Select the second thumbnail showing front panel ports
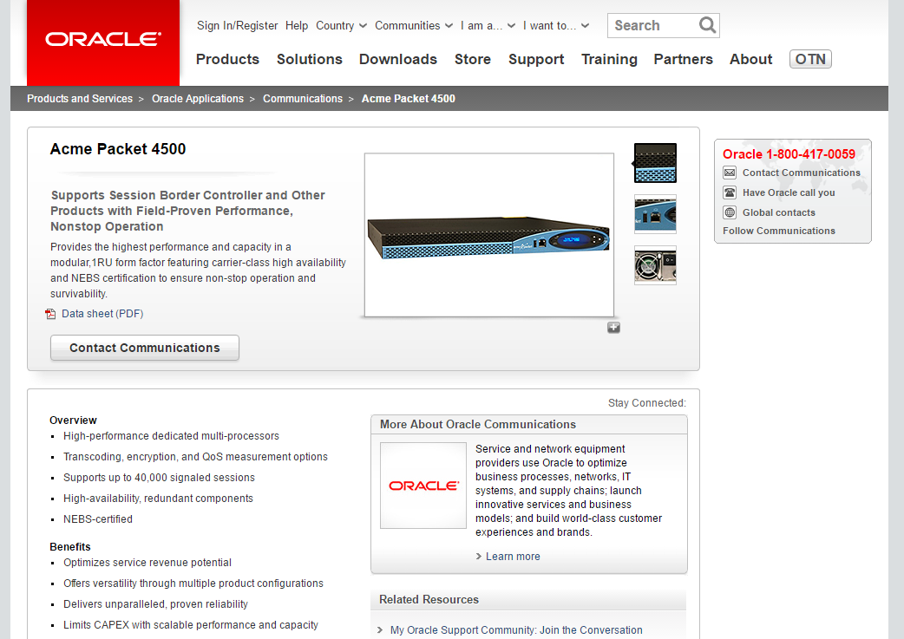This screenshot has height=639, width=904. tap(656, 214)
